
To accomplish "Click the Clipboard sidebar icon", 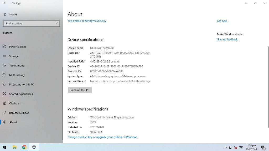I will [x=4, y=103].
